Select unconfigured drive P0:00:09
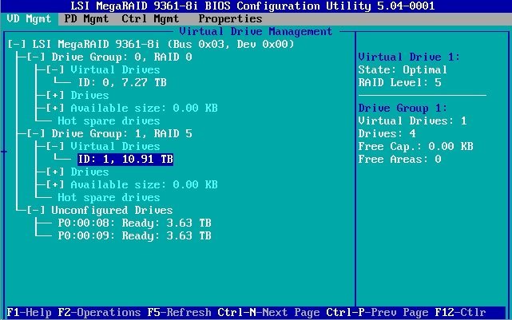Screen dimensions: 512x320 [134, 236]
